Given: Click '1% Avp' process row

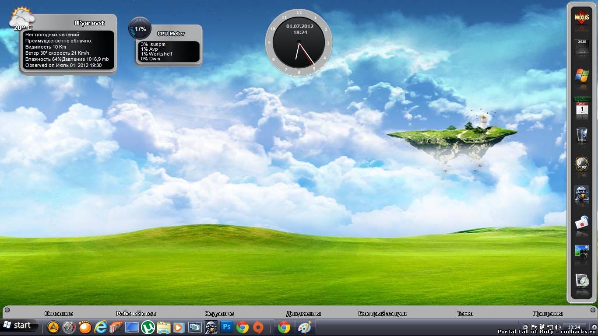Looking at the screenshot, I should (x=149, y=49).
